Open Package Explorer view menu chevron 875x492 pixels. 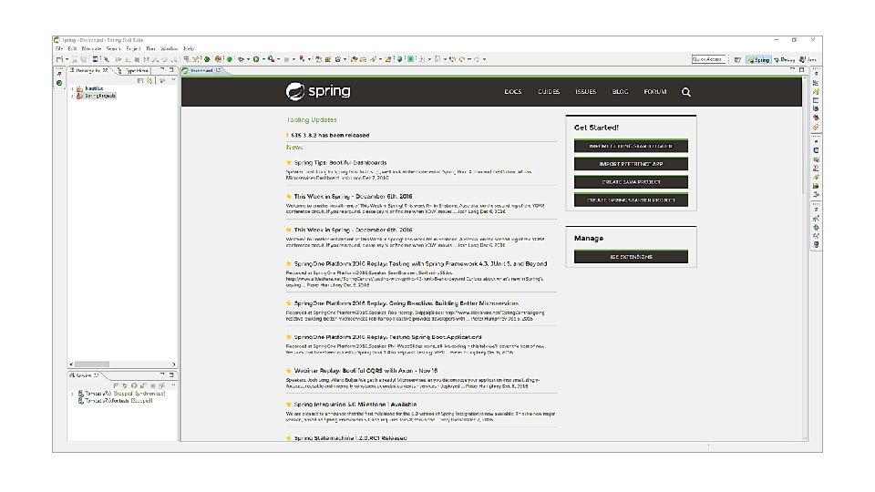[173, 79]
